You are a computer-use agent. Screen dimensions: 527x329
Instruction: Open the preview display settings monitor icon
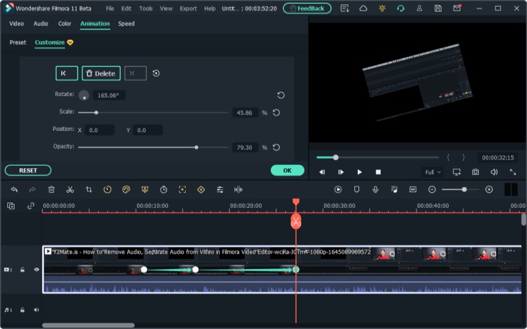[x=457, y=172]
